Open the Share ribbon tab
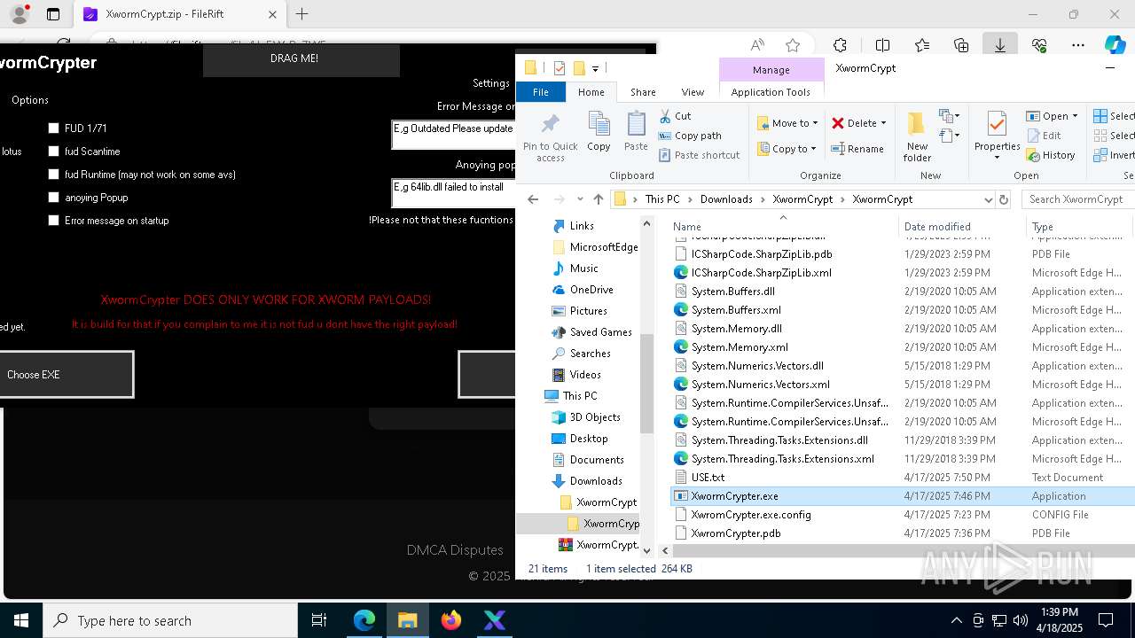Image resolution: width=1135 pixels, height=638 pixels. 643,92
